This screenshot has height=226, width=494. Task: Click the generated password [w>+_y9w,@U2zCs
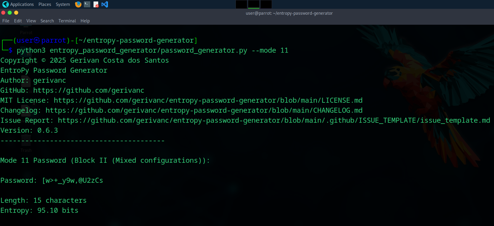(73, 180)
